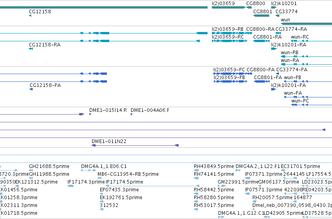This screenshot has width=332, height=219.
Task: Select the EP07435.3prime EST glyph
Action: point(101,194)
